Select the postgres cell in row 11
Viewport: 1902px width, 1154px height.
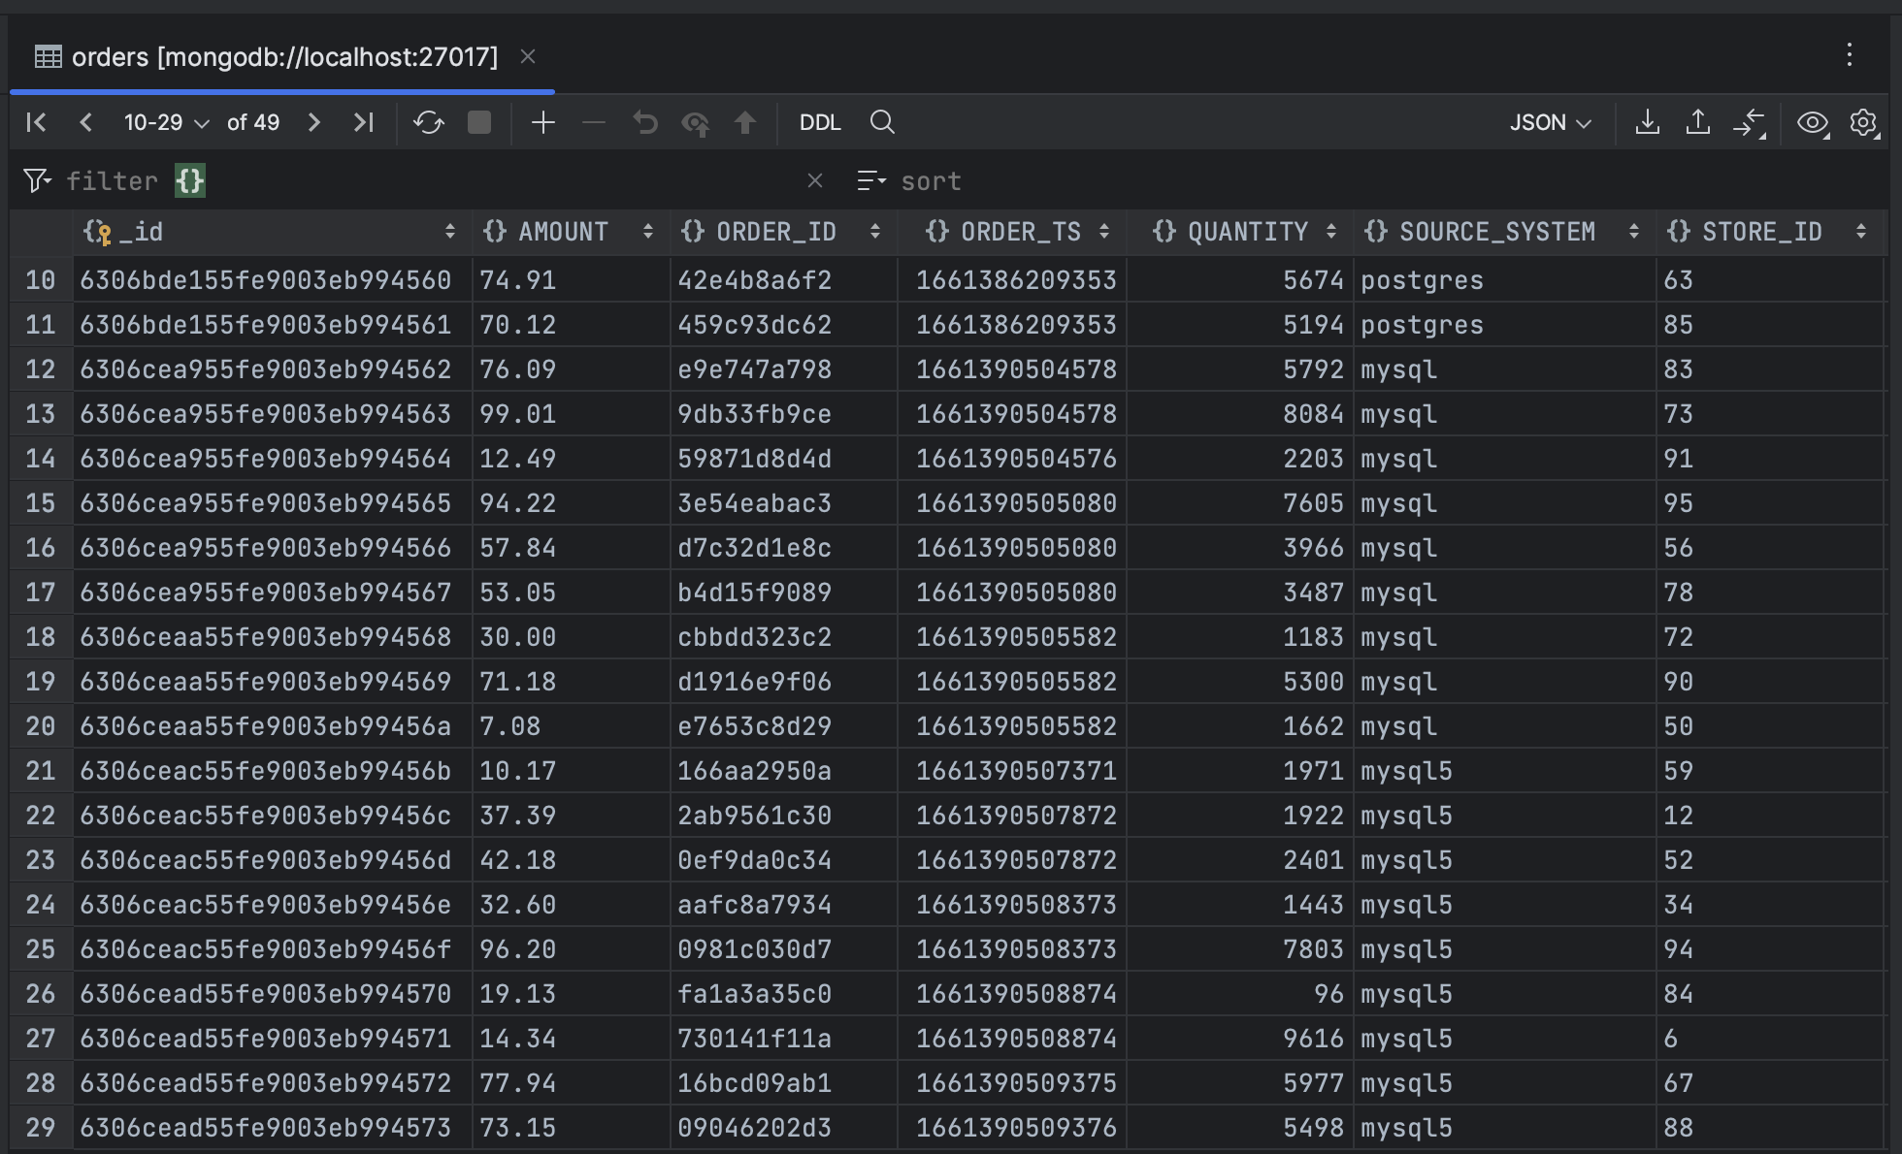1505,325
